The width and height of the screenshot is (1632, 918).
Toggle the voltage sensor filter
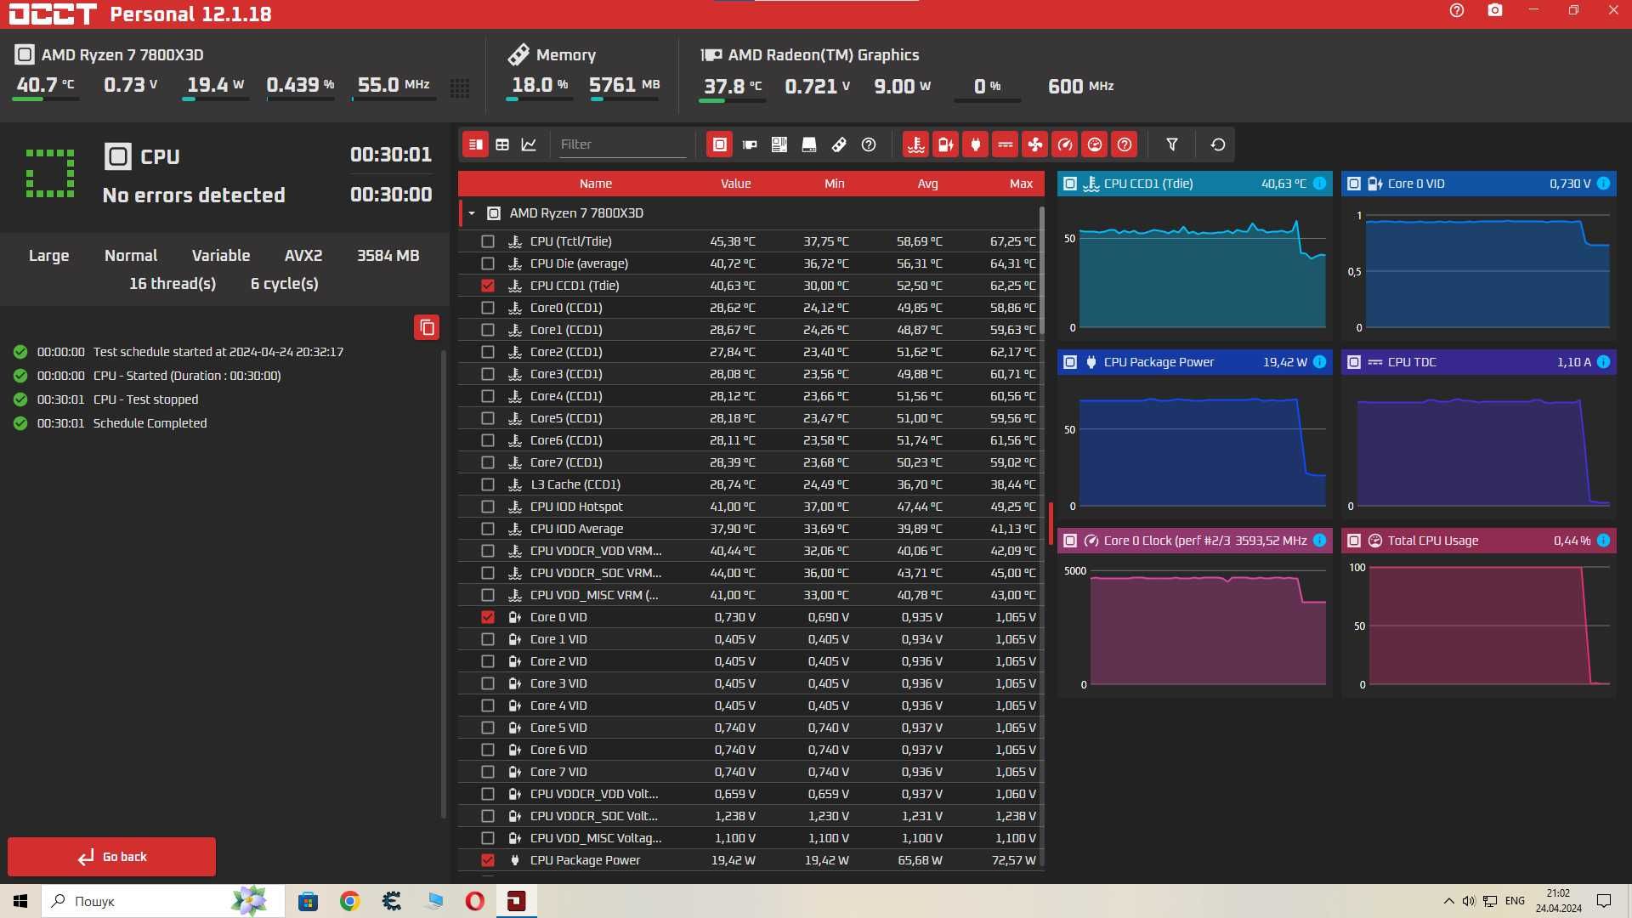945,144
